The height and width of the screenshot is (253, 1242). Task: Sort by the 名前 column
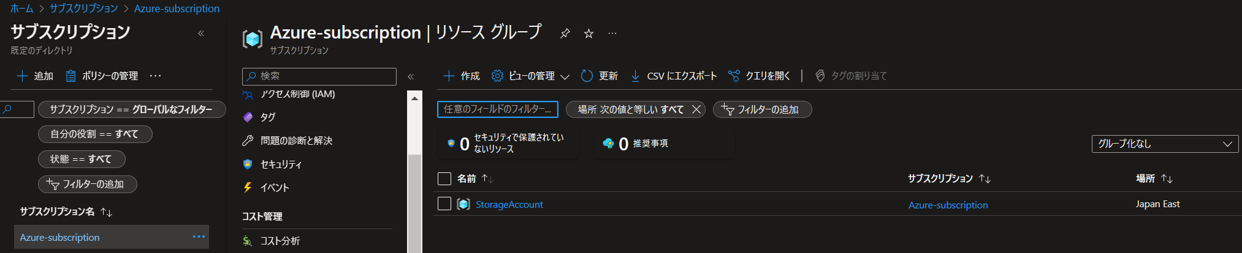(x=475, y=178)
